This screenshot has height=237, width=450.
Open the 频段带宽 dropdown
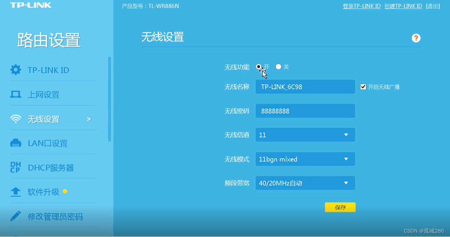click(305, 183)
